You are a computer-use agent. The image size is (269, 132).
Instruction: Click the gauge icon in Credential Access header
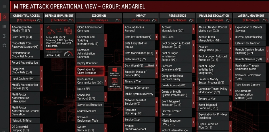point(39,20)
